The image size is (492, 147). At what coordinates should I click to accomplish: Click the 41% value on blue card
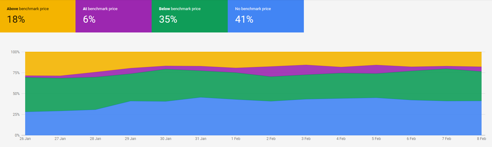[244, 19]
